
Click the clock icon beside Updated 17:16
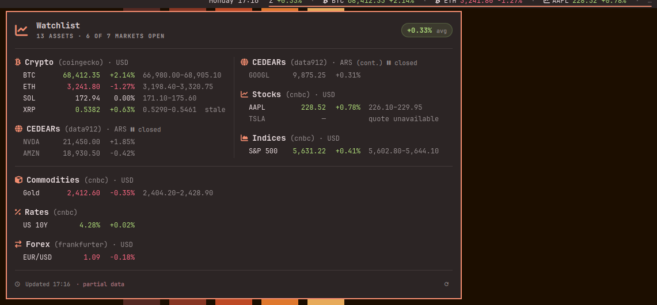coord(18,284)
